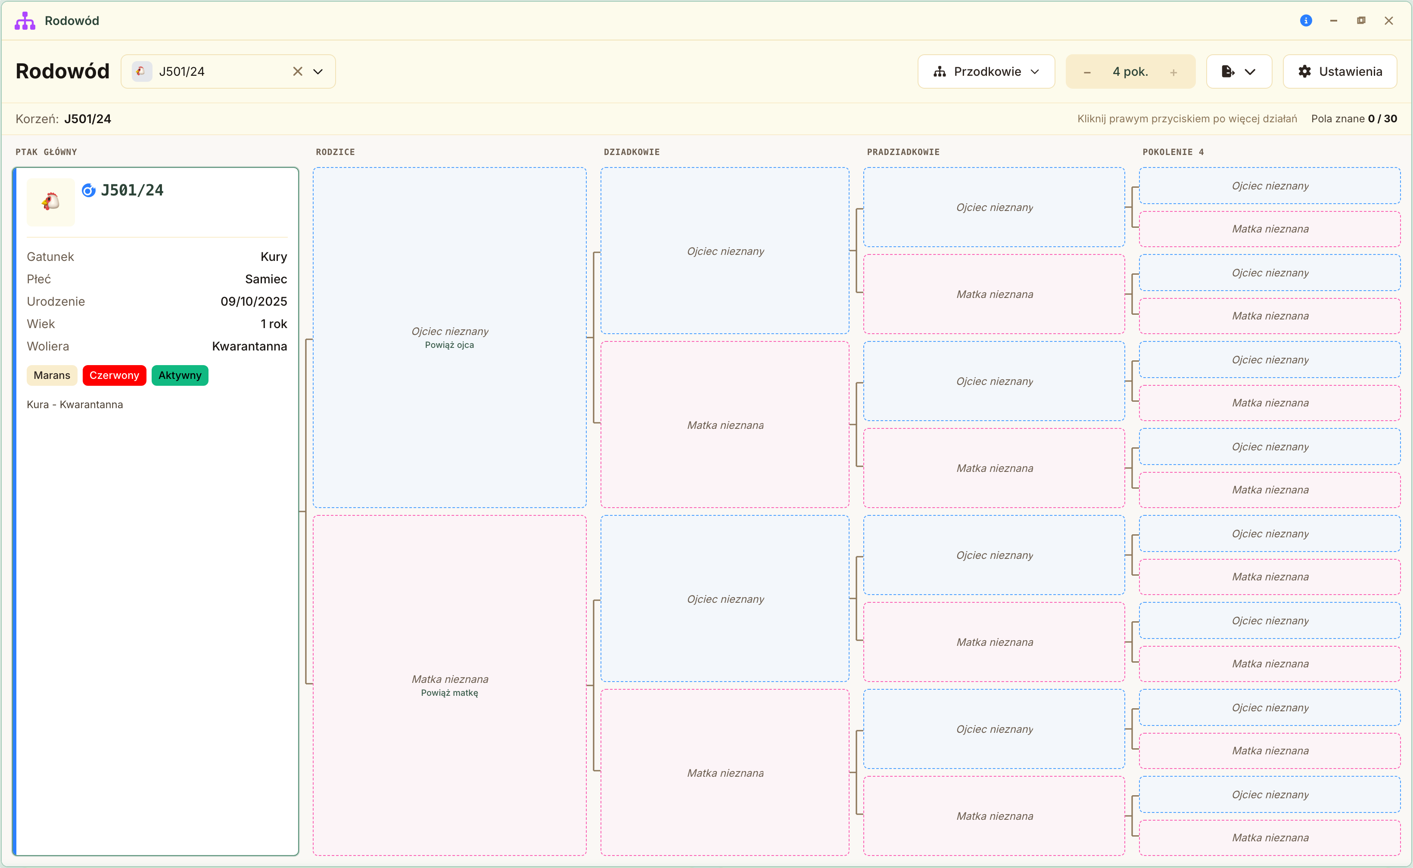Minimize the Rodowód window
Image resolution: width=1413 pixels, height=868 pixels.
(x=1333, y=21)
